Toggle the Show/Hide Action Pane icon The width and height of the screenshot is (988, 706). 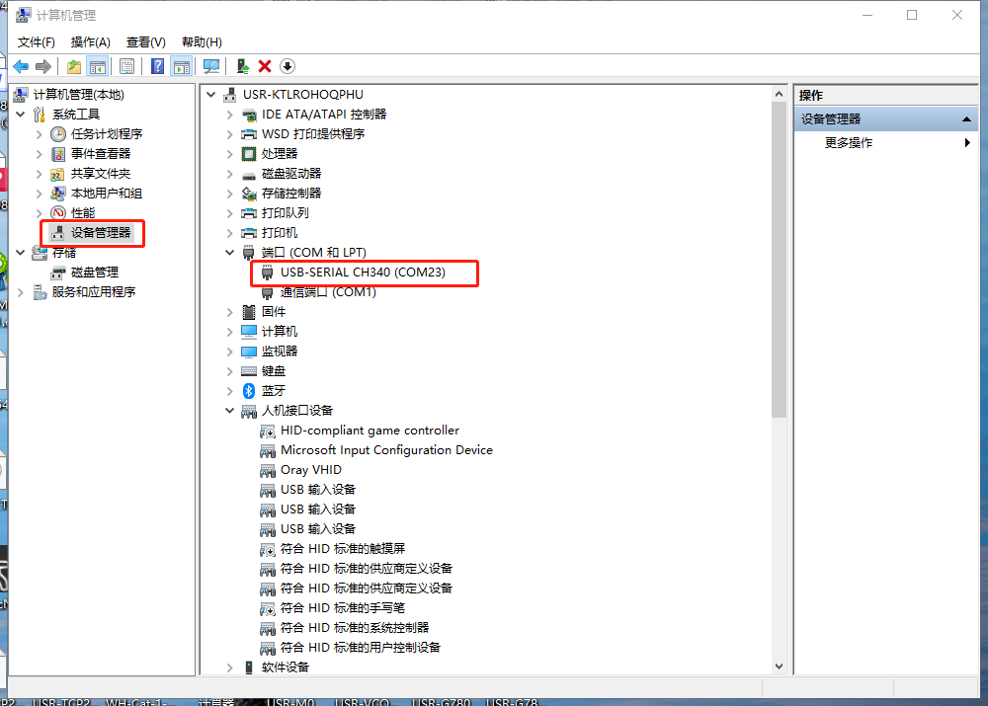point(182,66)
